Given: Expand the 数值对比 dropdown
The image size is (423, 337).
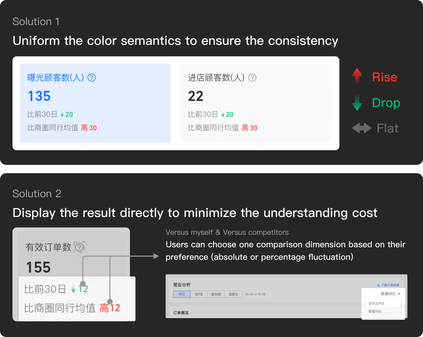Looking at the screenshot, I should [x=390, y=294].
